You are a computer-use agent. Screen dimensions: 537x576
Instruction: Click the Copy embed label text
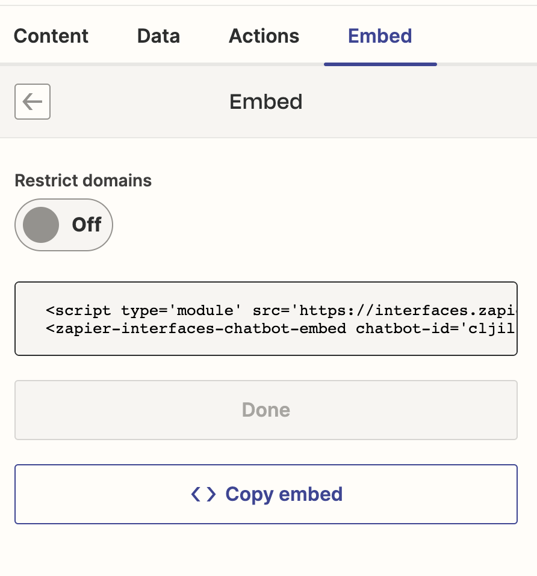point(284,494)
